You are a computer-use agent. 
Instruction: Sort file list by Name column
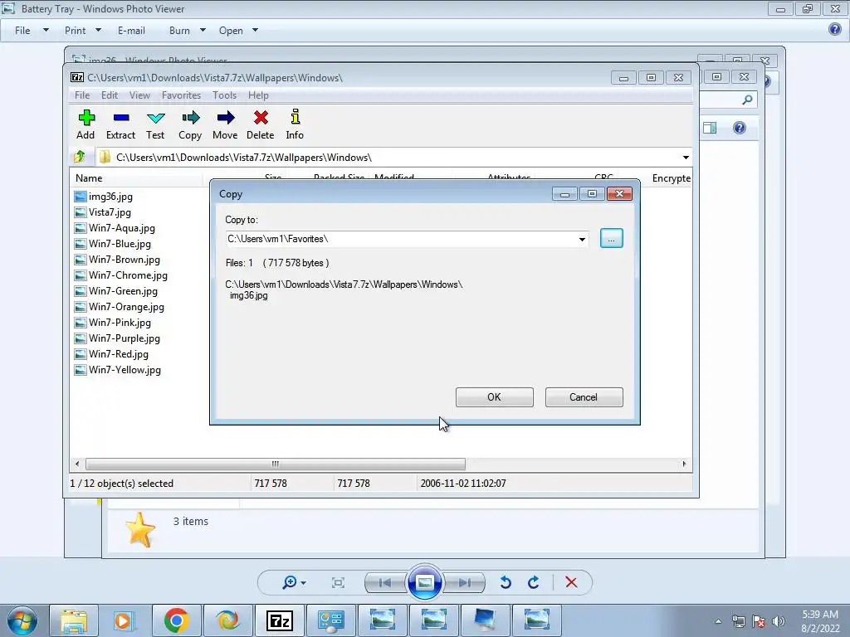click(137, 178)
